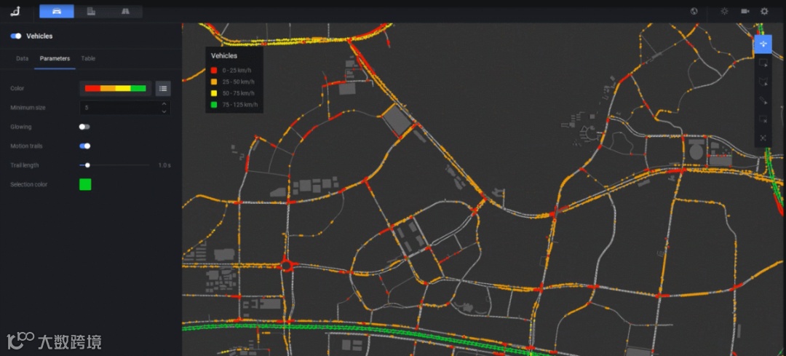
Task: Adjust the Trail length slider handle
Action: (87, 165)
